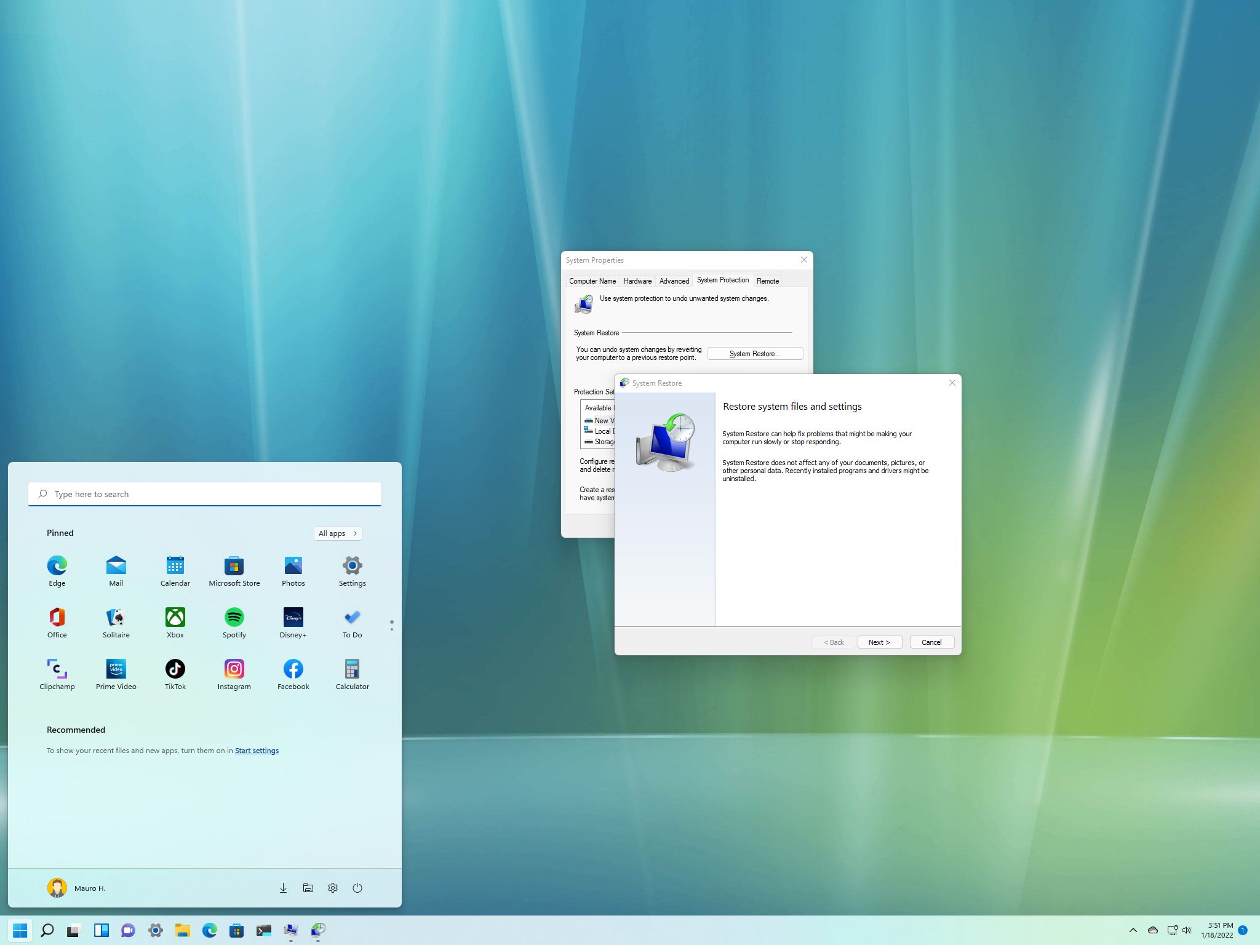The width and height of the screenshot is (1260, 945).
Task: Cancel the System Restore wizard
Action: [931, 641]
